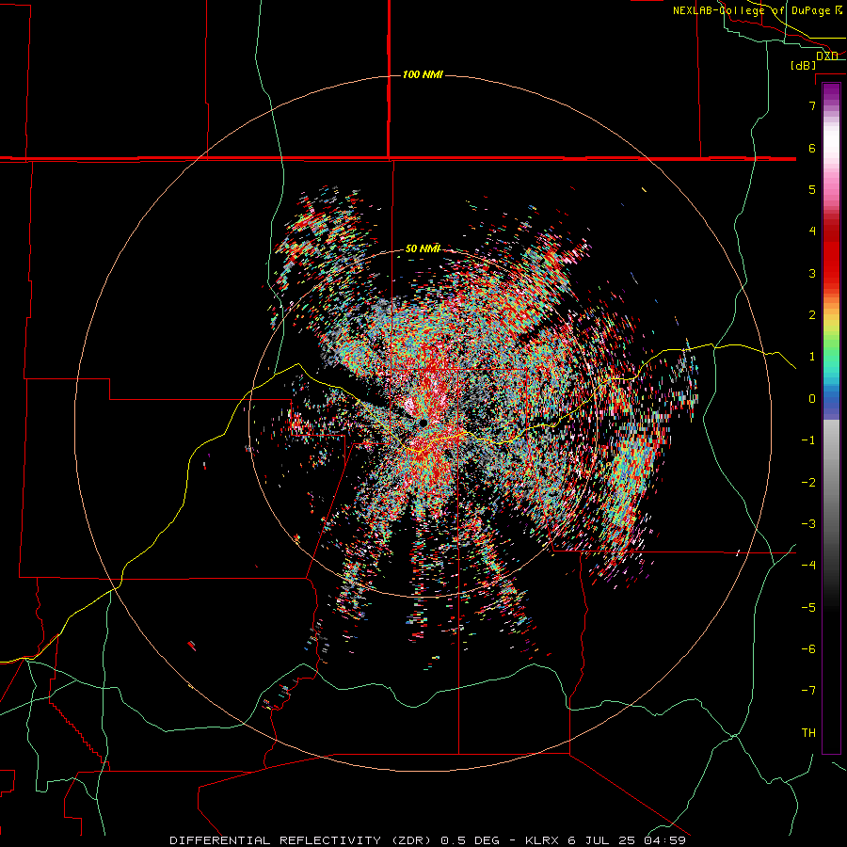Click the '[dB]' units label
The image size is (847, 847).
(804, 65)
